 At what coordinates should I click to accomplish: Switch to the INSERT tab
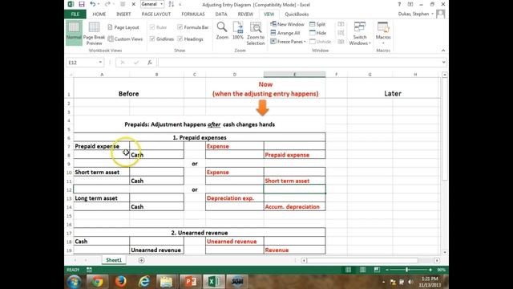point(123,14)
